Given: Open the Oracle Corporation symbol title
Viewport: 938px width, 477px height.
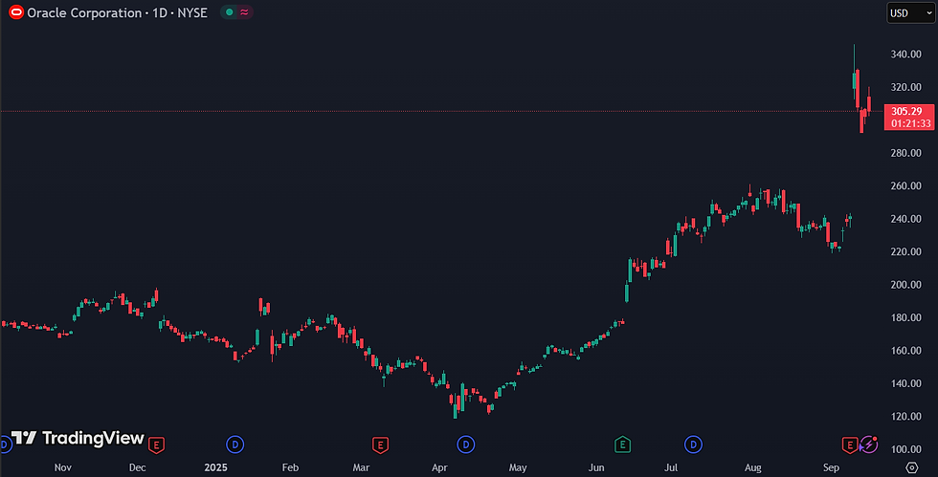Looking at the screenshot, I should [x=117, y=12].
